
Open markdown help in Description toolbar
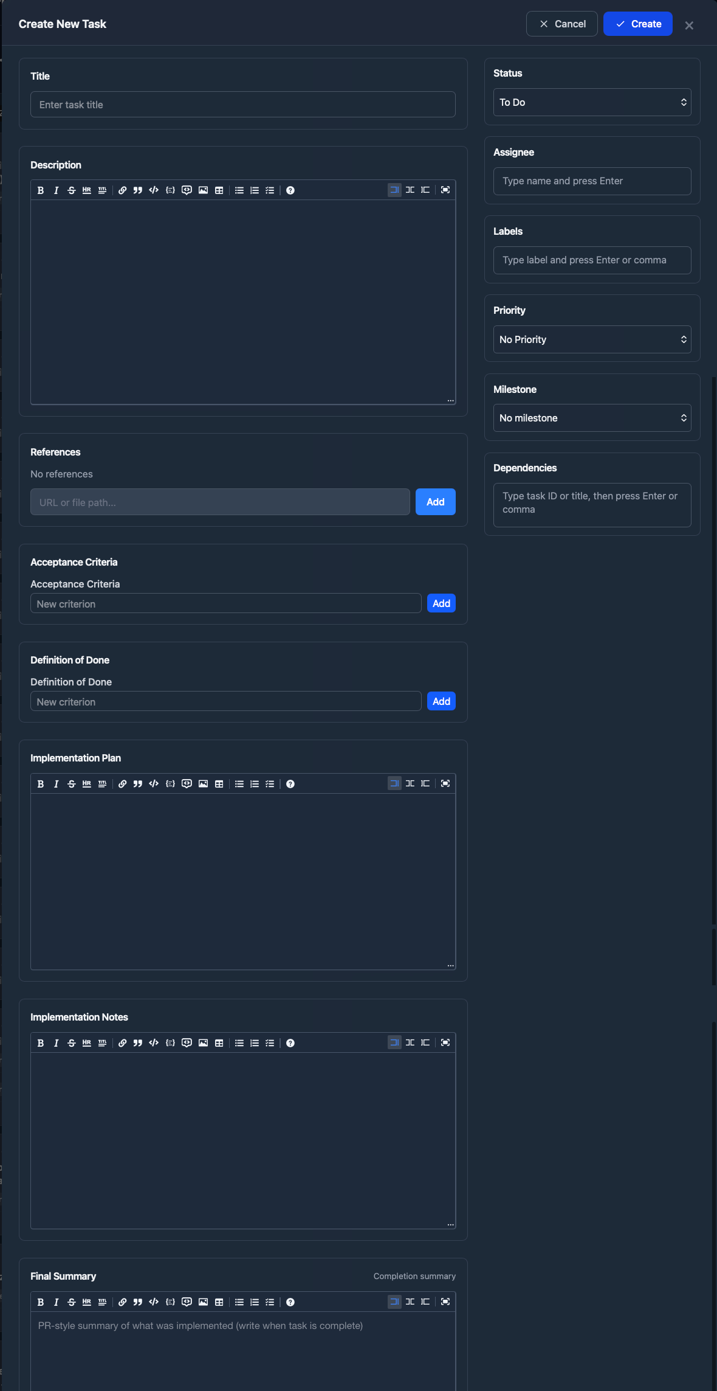(x=290, y=190)
